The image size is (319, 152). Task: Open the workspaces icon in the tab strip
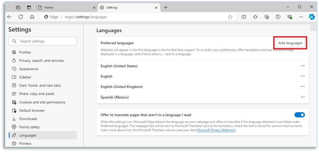[18, 7]
